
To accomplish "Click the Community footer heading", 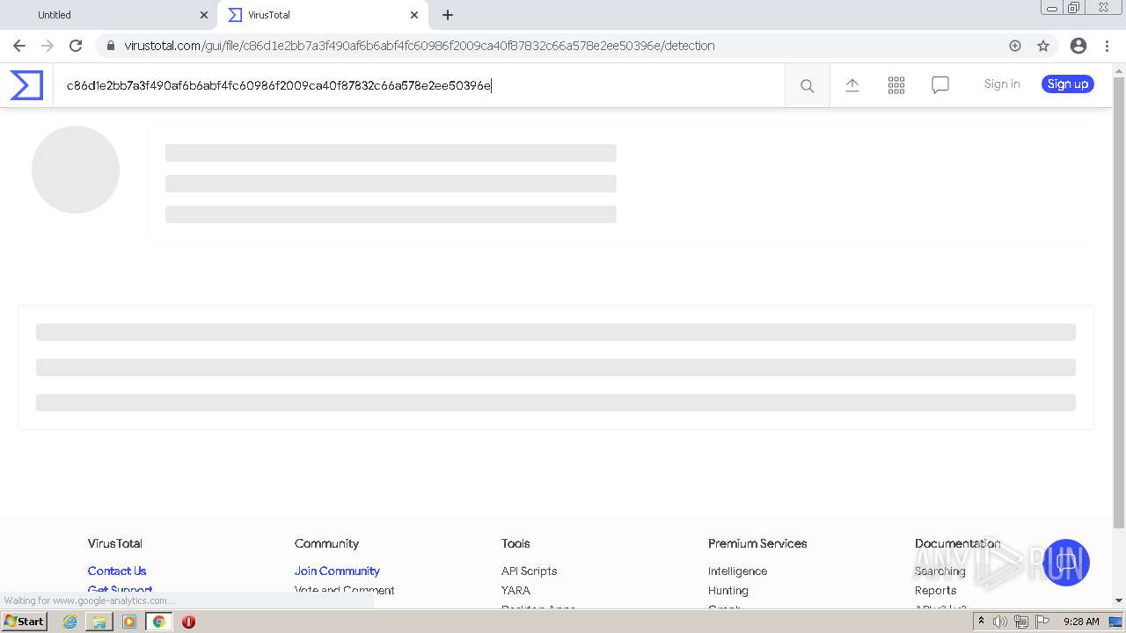I will tap(326, 543).
